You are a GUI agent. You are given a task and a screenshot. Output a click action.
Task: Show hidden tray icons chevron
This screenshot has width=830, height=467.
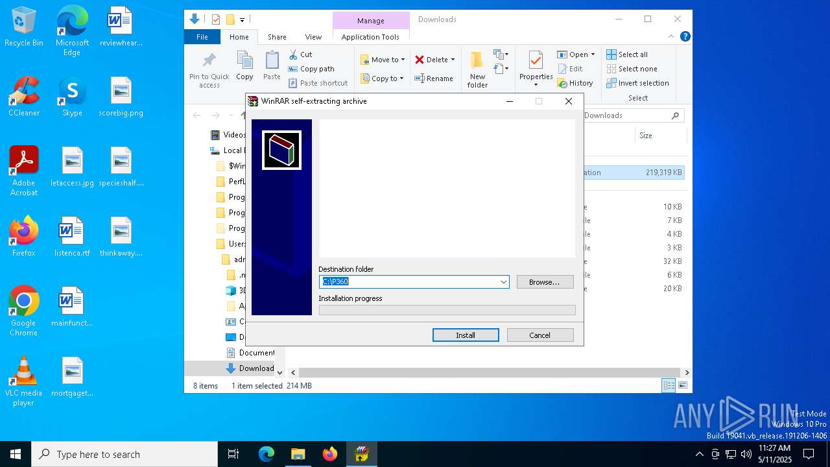coord(699,454)
